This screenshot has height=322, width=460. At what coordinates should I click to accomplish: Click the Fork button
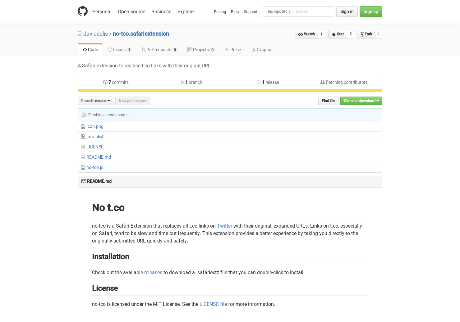366,34
